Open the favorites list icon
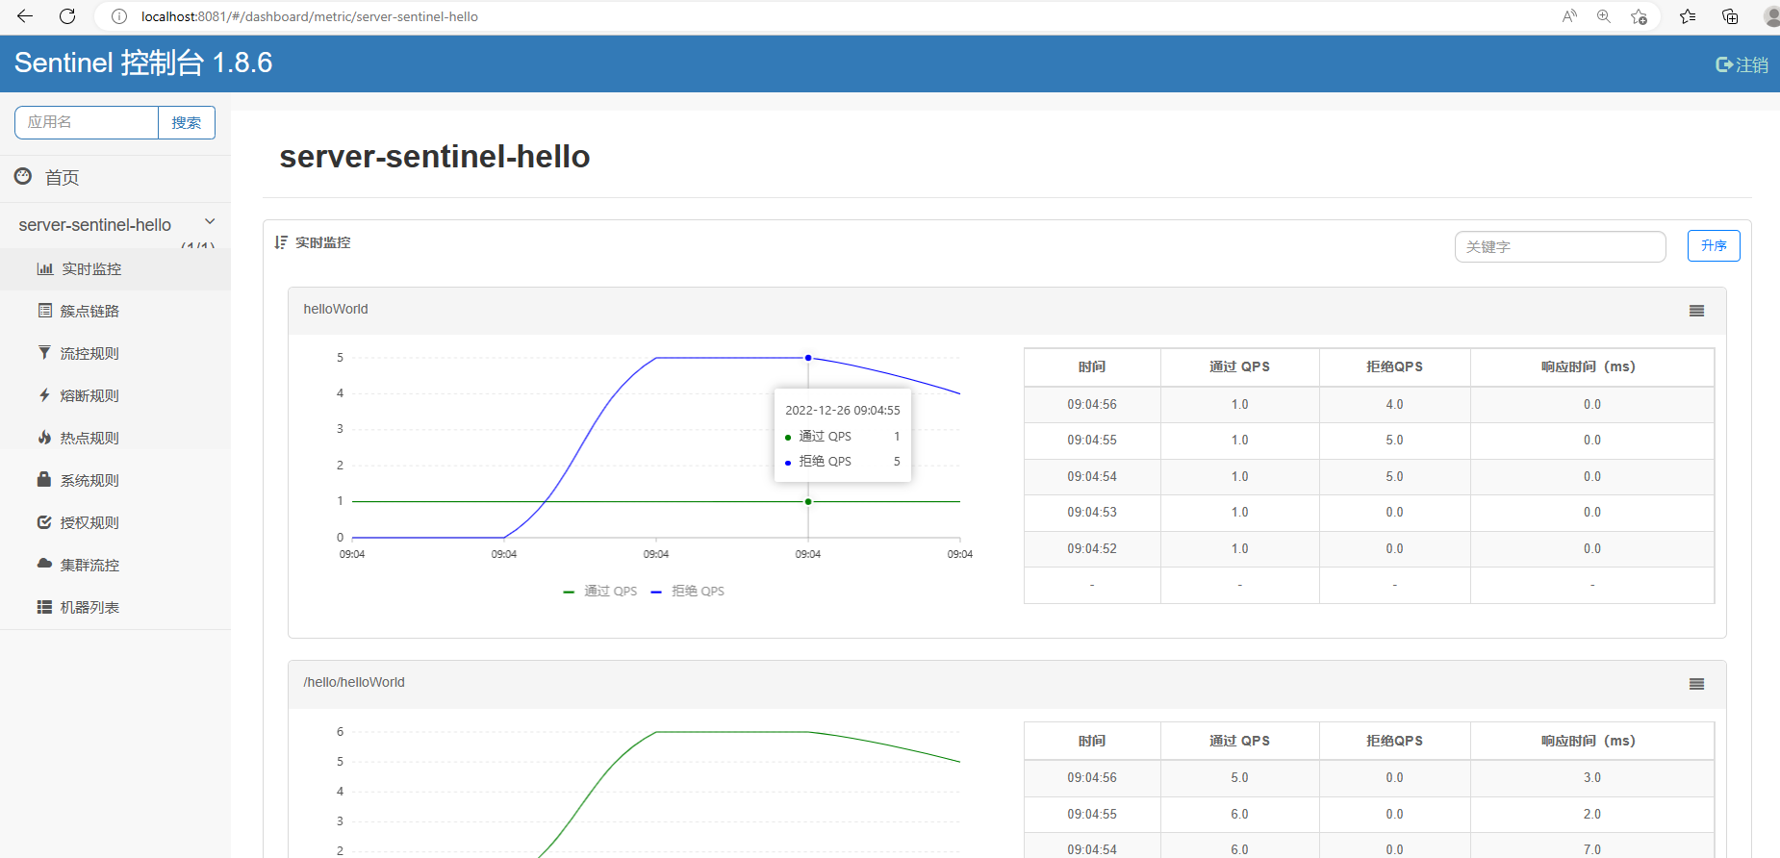The image size is (1780, 858). [x=1688, y=16]
